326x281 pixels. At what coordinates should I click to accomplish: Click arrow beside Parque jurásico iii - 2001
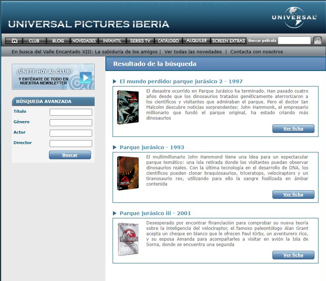(114, 213)
